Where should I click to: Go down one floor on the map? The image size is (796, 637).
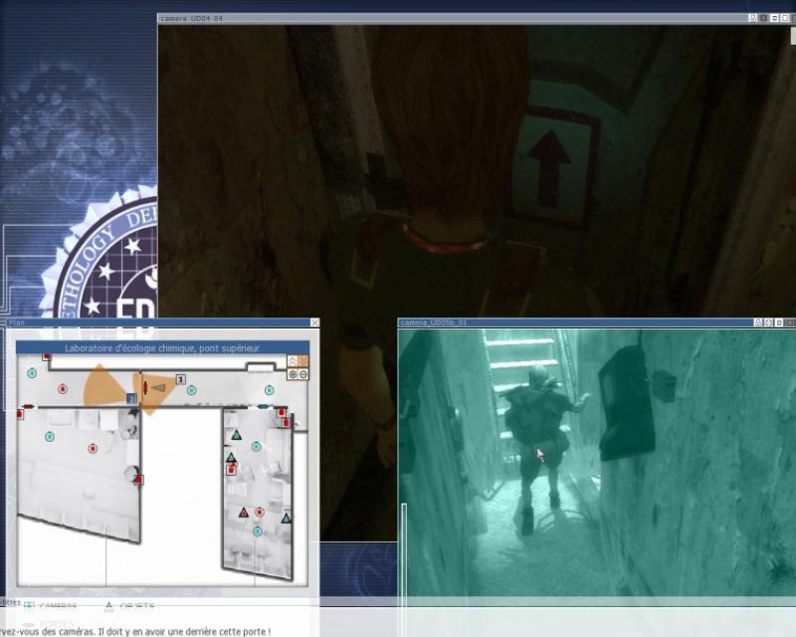point(303,360)
